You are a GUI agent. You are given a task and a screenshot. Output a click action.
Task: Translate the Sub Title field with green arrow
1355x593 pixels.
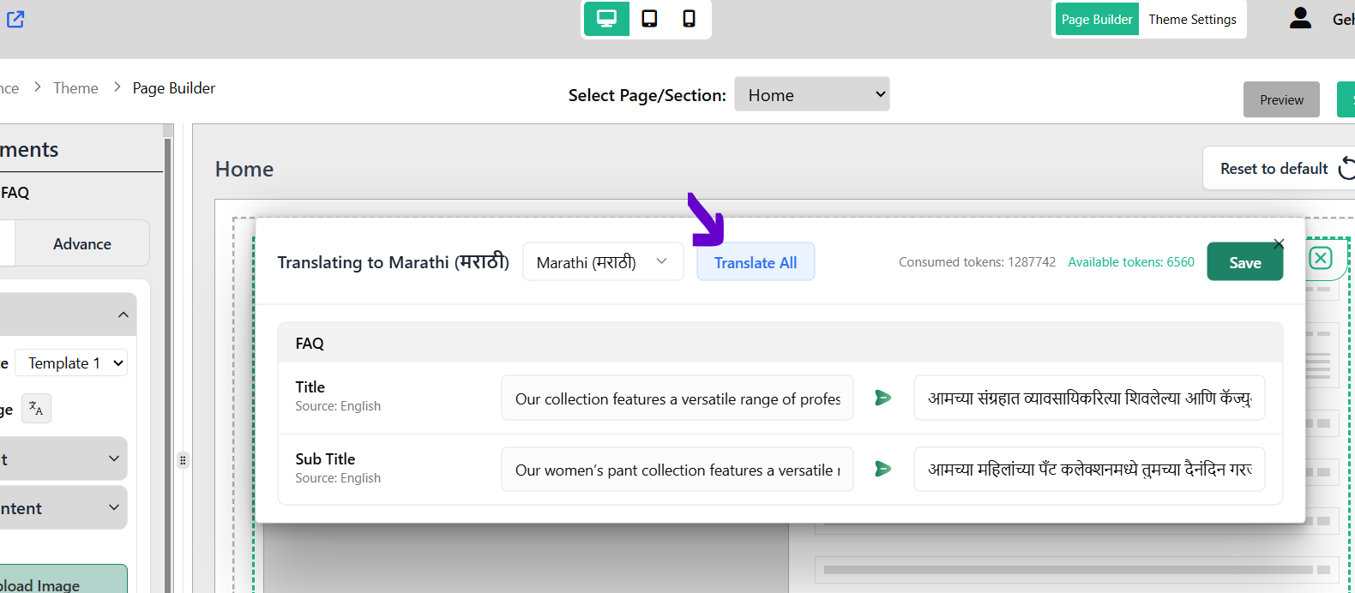(x=882, y=469)
